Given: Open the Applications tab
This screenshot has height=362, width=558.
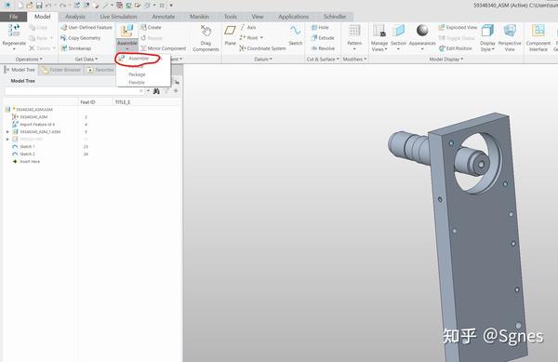Looking at the screenshot, I should (294, 17).
